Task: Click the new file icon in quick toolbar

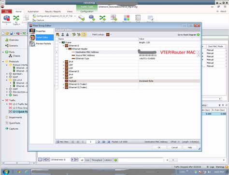Action: coord(3,33)
